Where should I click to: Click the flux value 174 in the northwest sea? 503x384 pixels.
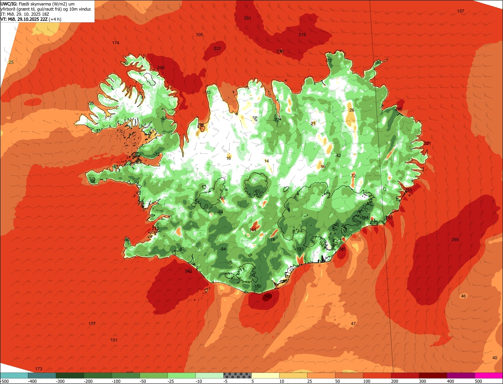click(116, 43)
